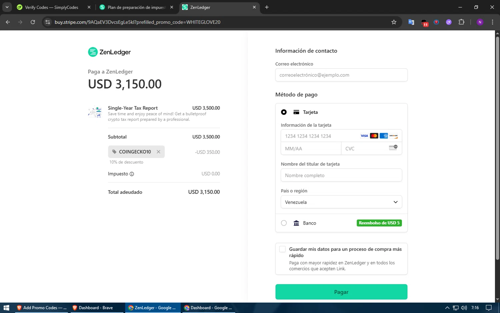Switch to the Plan de preparación de impuestos tab
The width and height of the screenshot is (500, 313).
tap(137, 7)
